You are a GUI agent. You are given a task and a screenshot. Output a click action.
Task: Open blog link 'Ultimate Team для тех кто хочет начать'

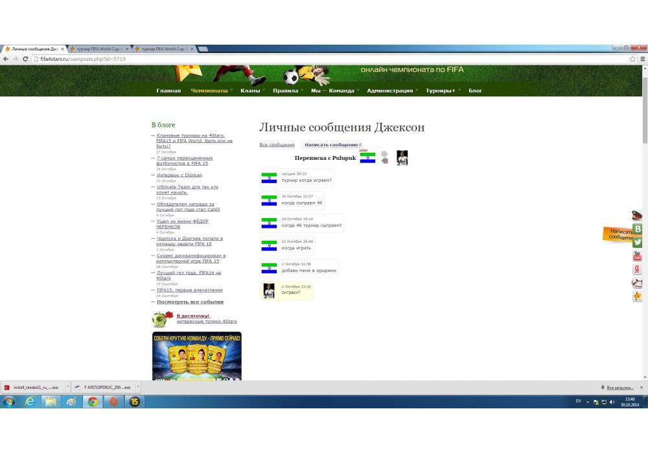(x=187, y=190)
